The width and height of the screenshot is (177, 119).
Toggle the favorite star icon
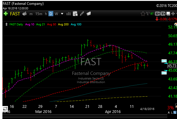[143, 14]
